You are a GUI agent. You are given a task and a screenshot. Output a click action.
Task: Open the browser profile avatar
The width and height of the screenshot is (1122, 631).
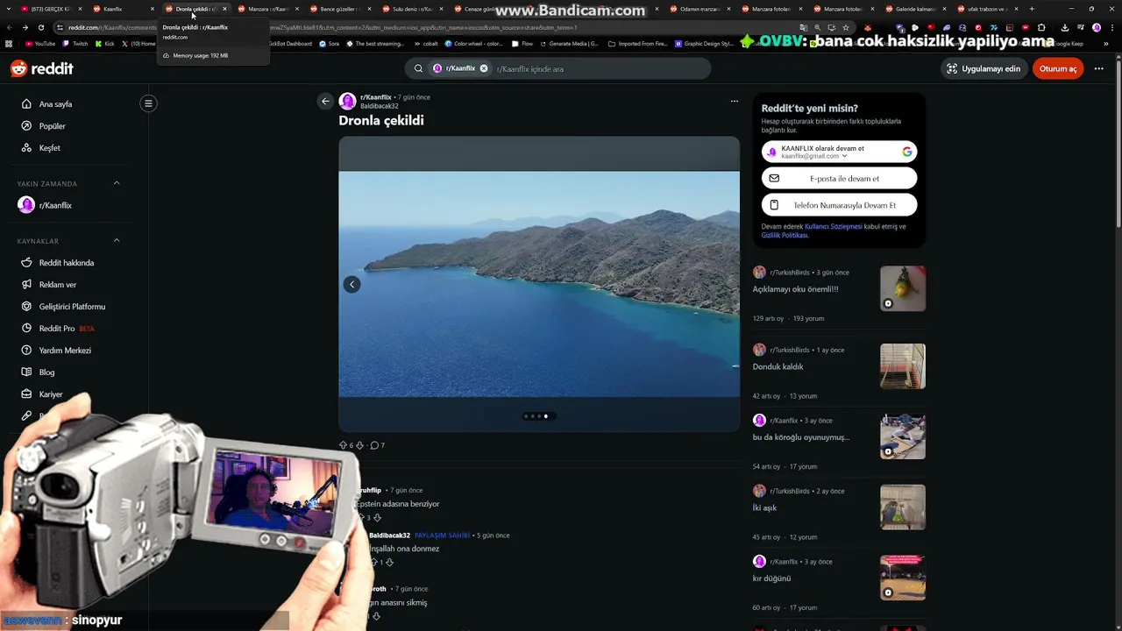(1096, 27)
